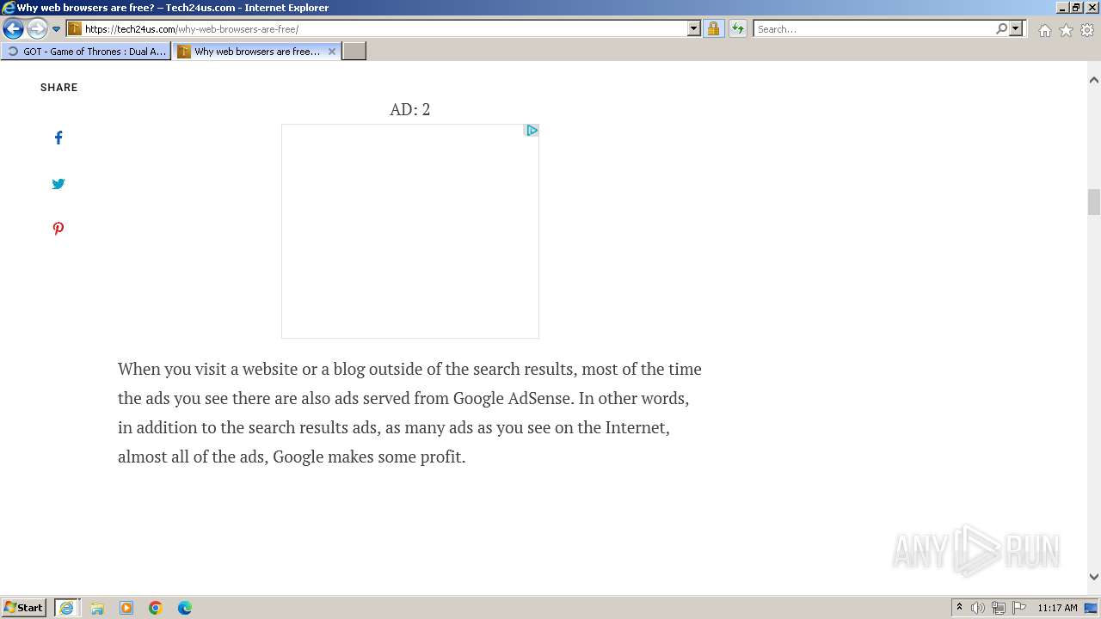The image size is (1101, 619).
Task: Launch Google Chrome from taskbar
Action: click(x=156, y=608)
